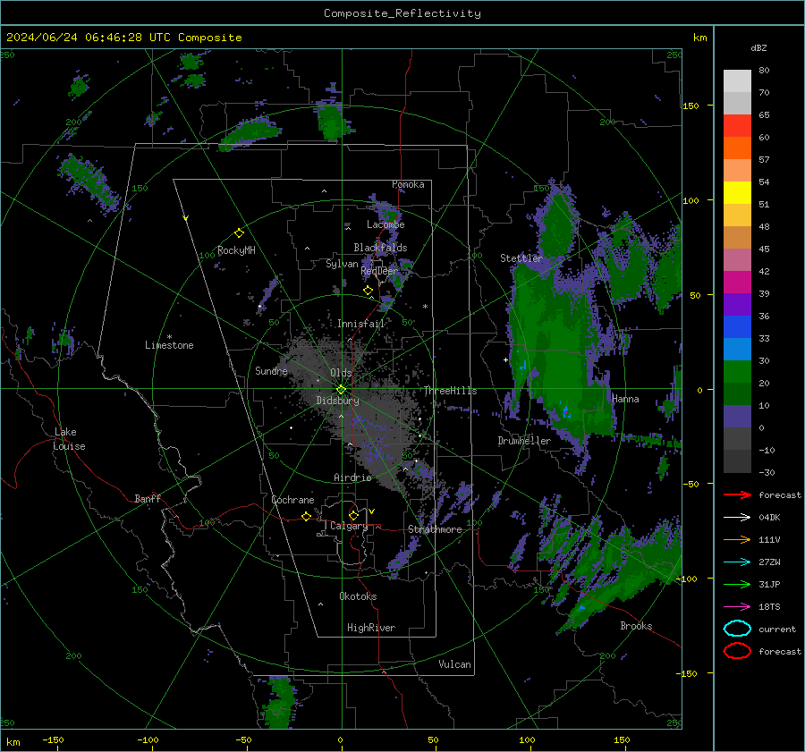Select the orange dBZ swatch near 60

[x=737, y=148]
